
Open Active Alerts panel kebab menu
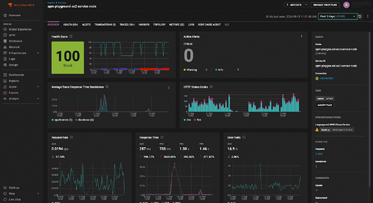[x=302, y=36]
